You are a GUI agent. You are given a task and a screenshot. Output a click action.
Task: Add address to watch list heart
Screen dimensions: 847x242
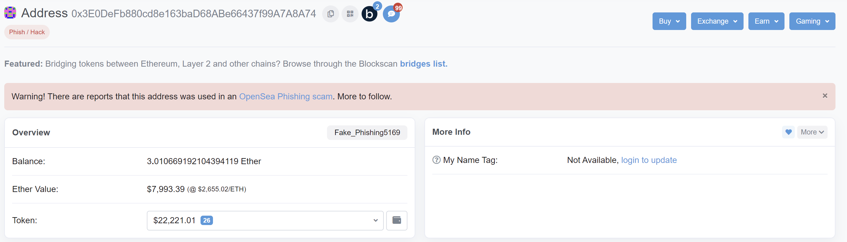(788, 132)
